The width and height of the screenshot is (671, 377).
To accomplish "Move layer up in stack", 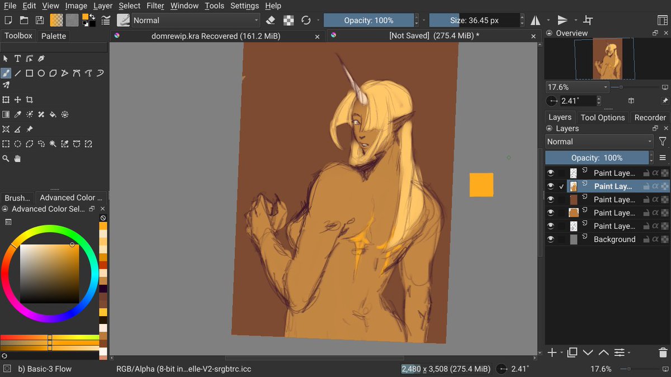I will (x=603, y=352).
